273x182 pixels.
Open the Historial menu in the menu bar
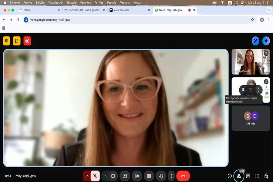[x=72, y=2]
